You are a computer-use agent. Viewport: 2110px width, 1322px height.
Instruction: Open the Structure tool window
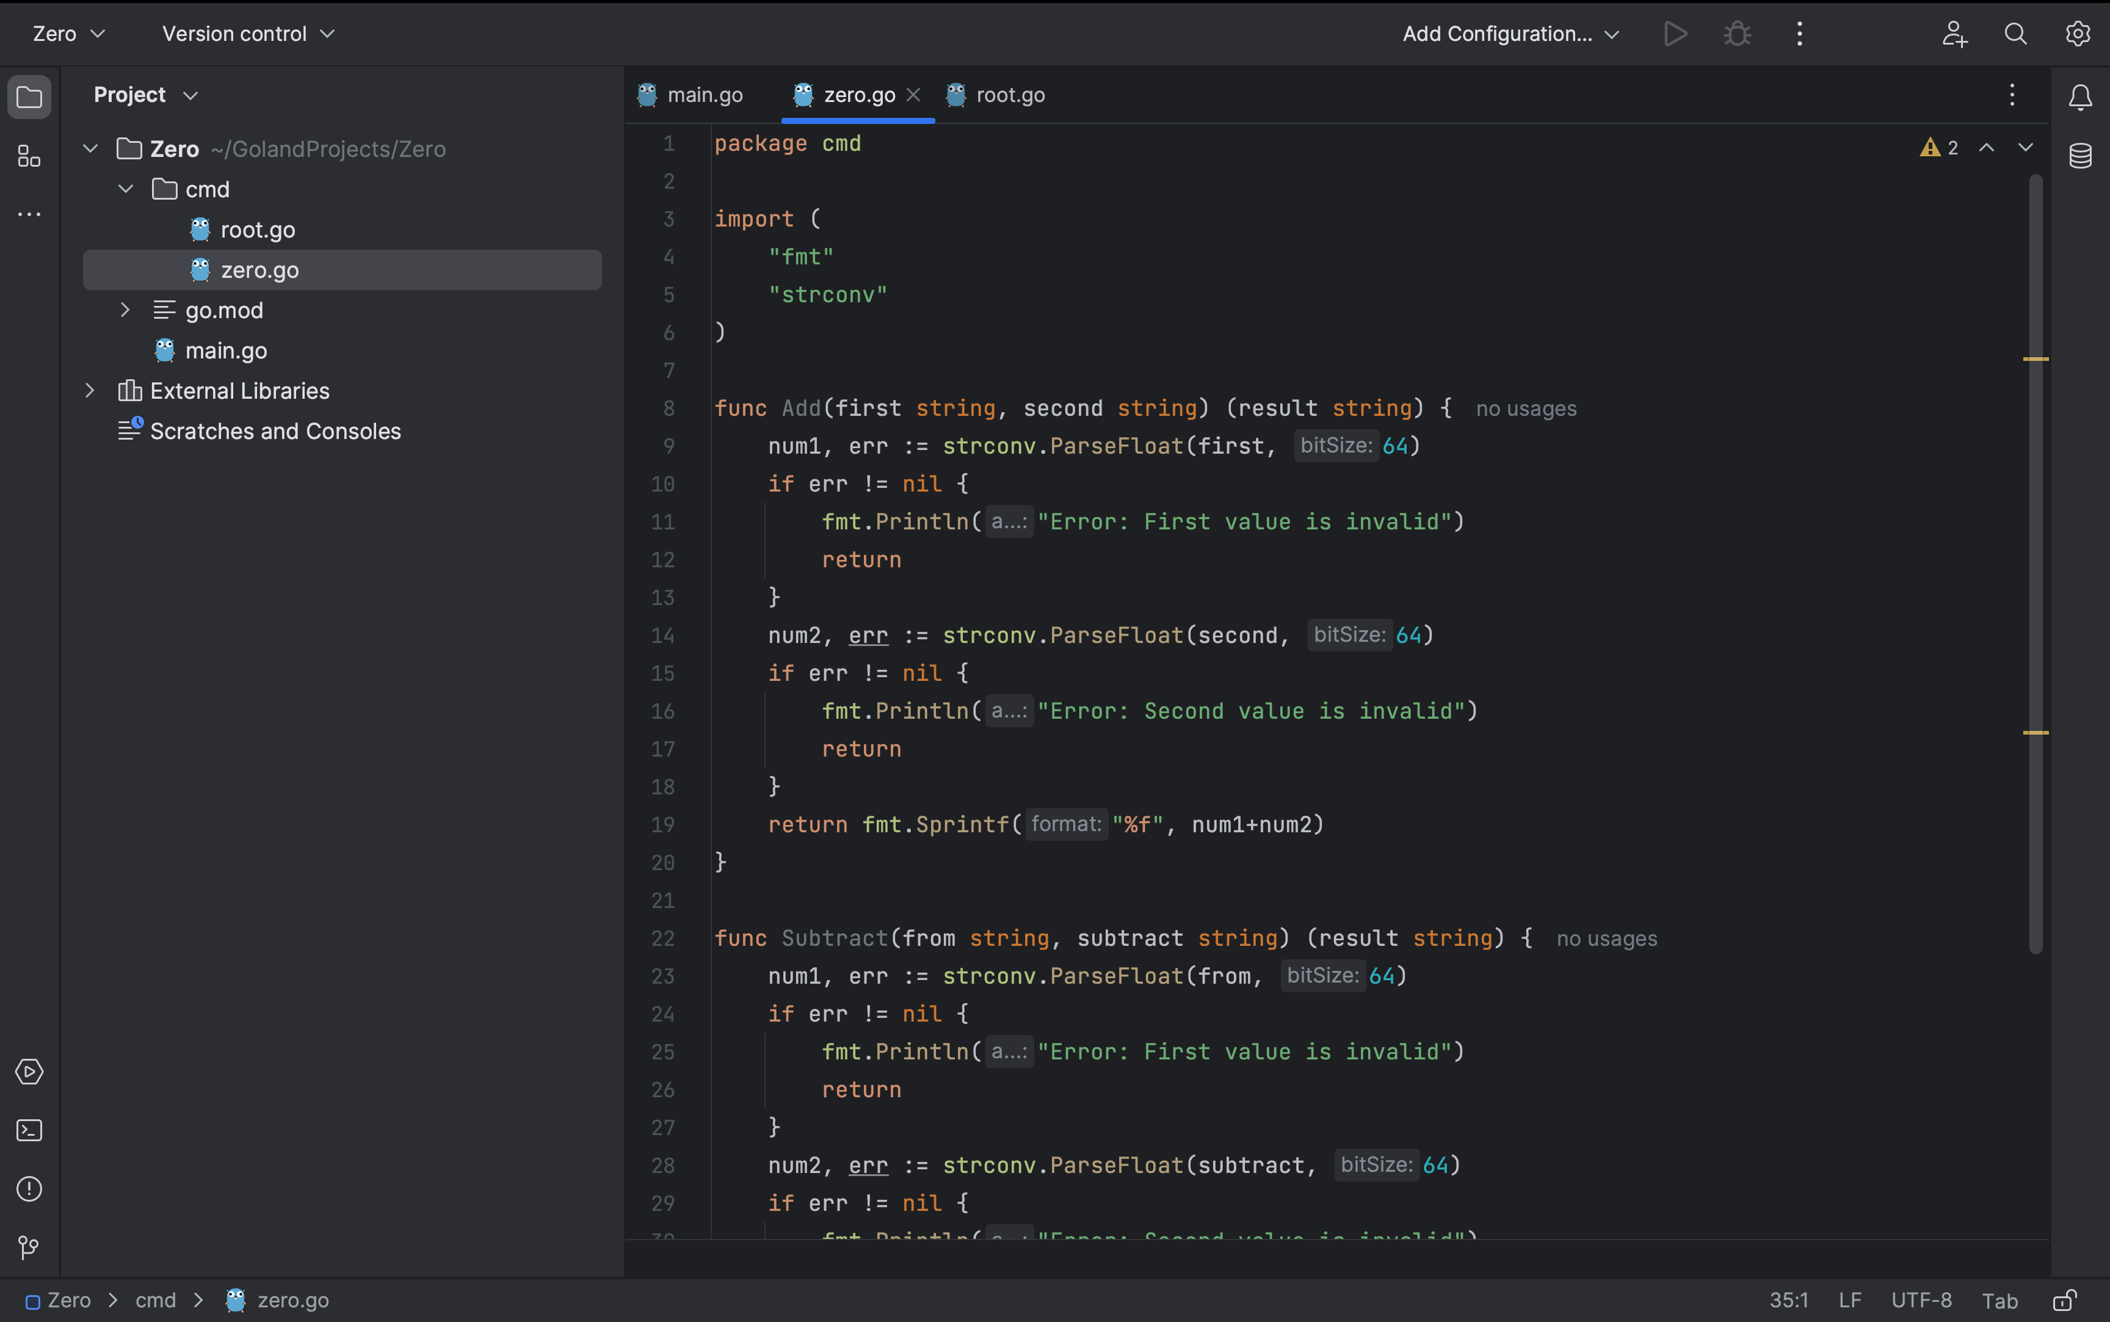coord(29,156)
